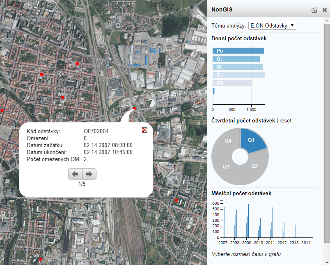The width and height of the screenshot is (330, 265).
Task: Close the outage info popup
Action: (x=144, y=130)
